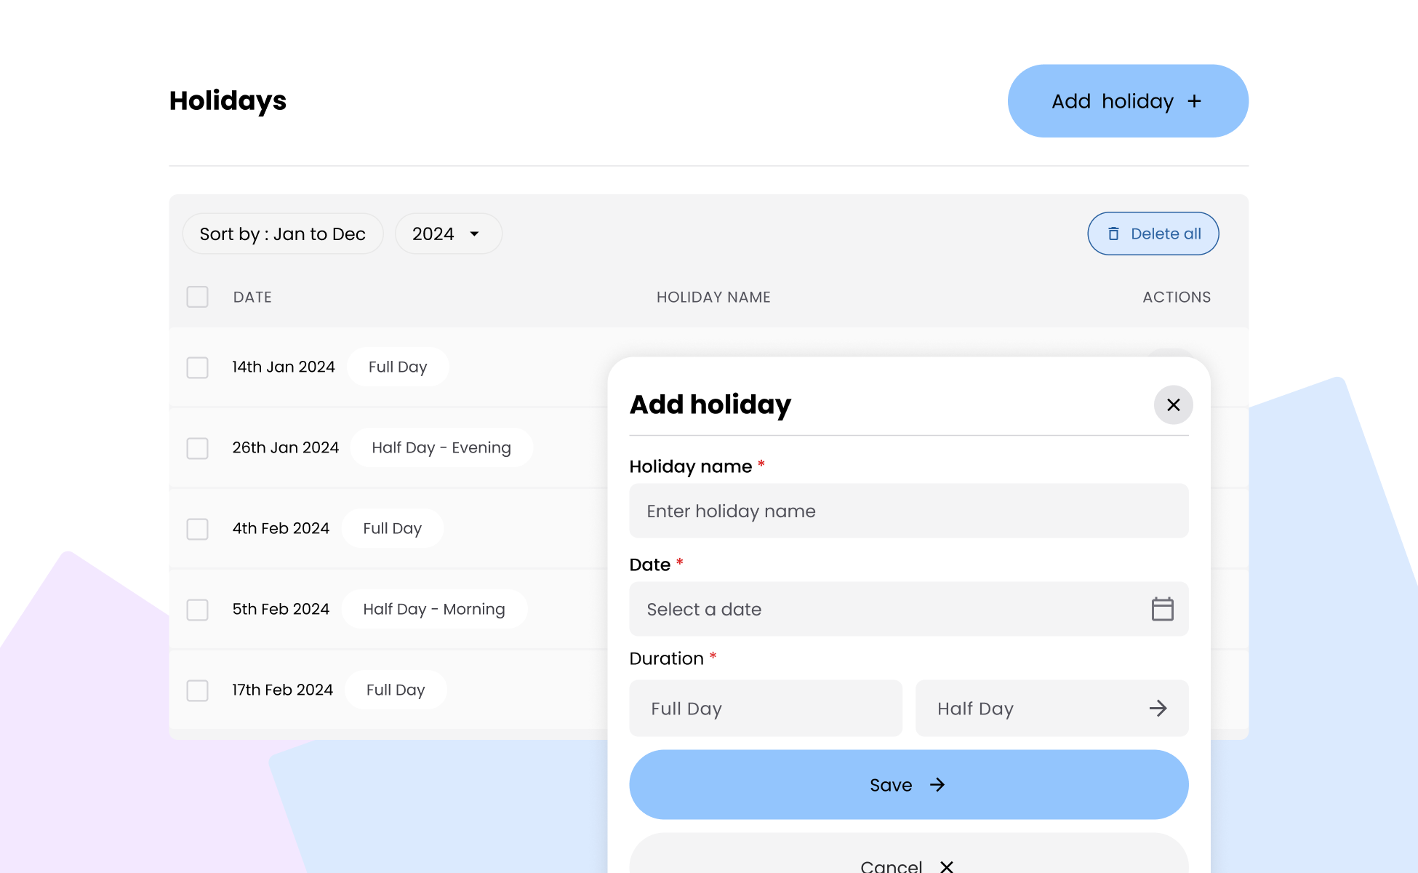The height and width of the screenshot is (873, 1418).
Task: Open the calendar icon in the Date field
Action: (1162, 609)
